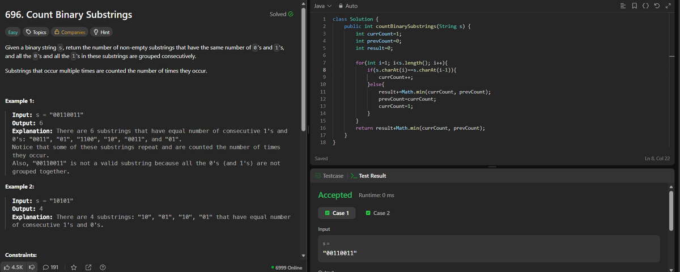This screenshot has width=680, height=272.
Task: Switch to the Testcase tab
Action: (329, 176)
